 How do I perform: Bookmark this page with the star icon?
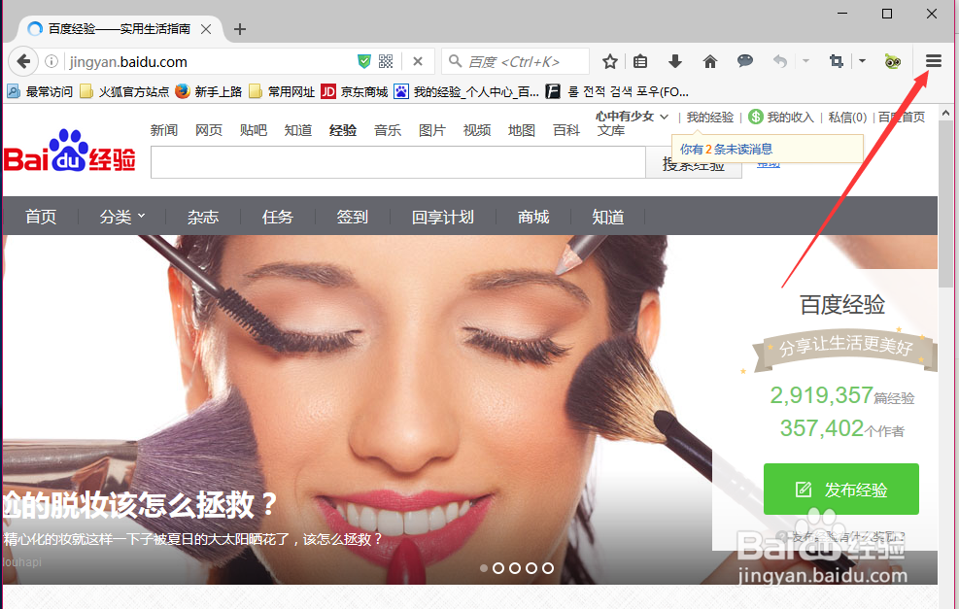[610, 61]
